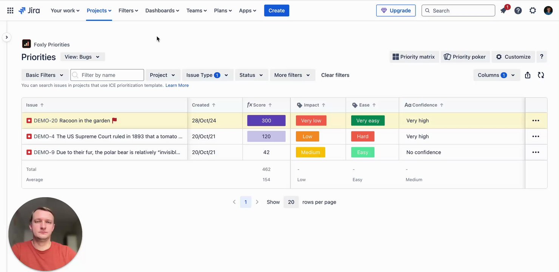Open Customize settings
559x272 pixels.
[x=513, y=57]
